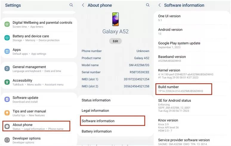
Task: Open Software information entry
Action: [x=113, y=121]
